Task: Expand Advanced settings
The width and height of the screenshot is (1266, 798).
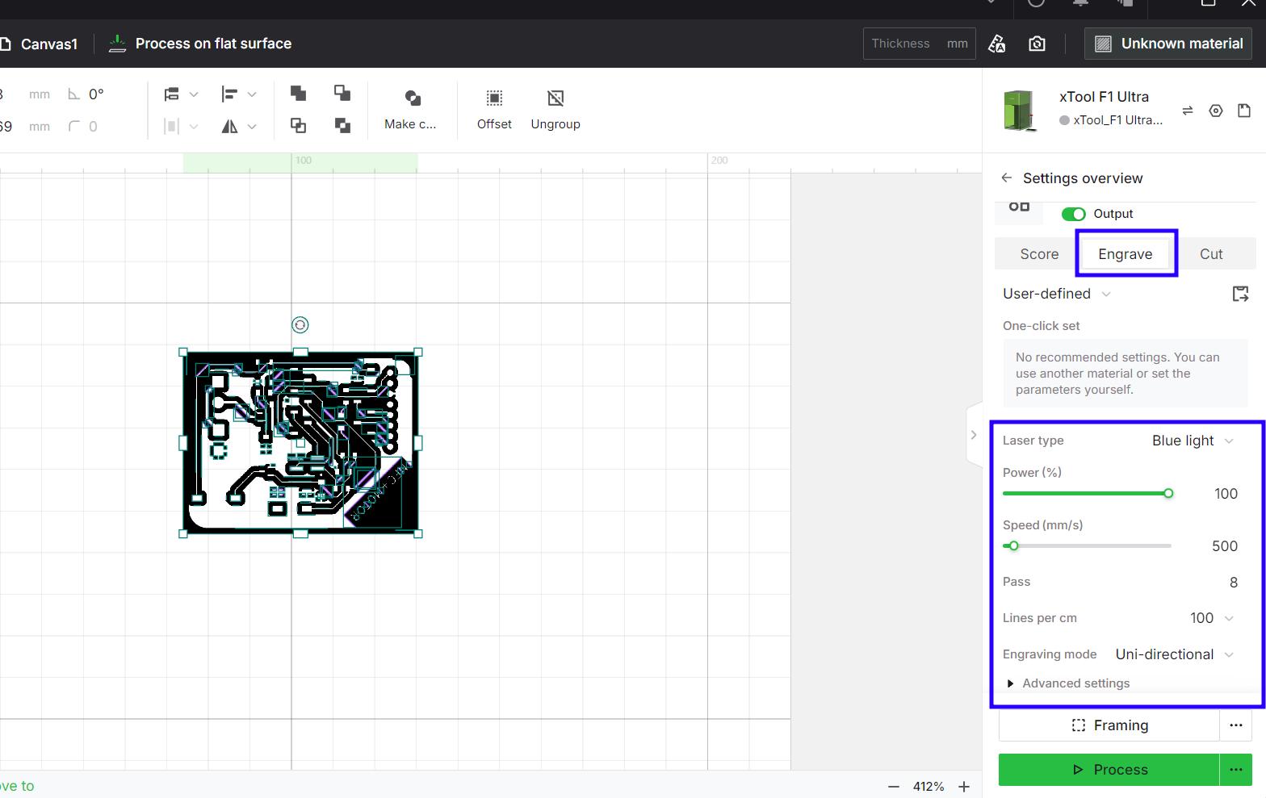Action: coord(1067,683)
